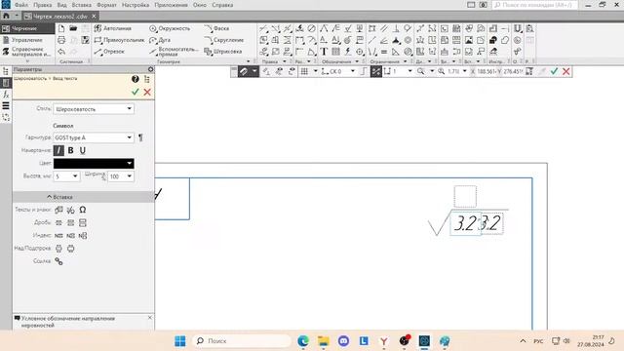Open the black color swatch picker
624x351 pixels.
point(94,163)
